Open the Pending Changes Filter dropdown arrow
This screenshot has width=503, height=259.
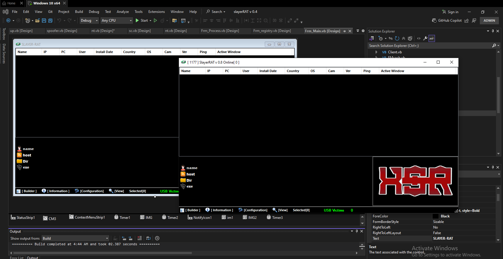pos(385,38)
